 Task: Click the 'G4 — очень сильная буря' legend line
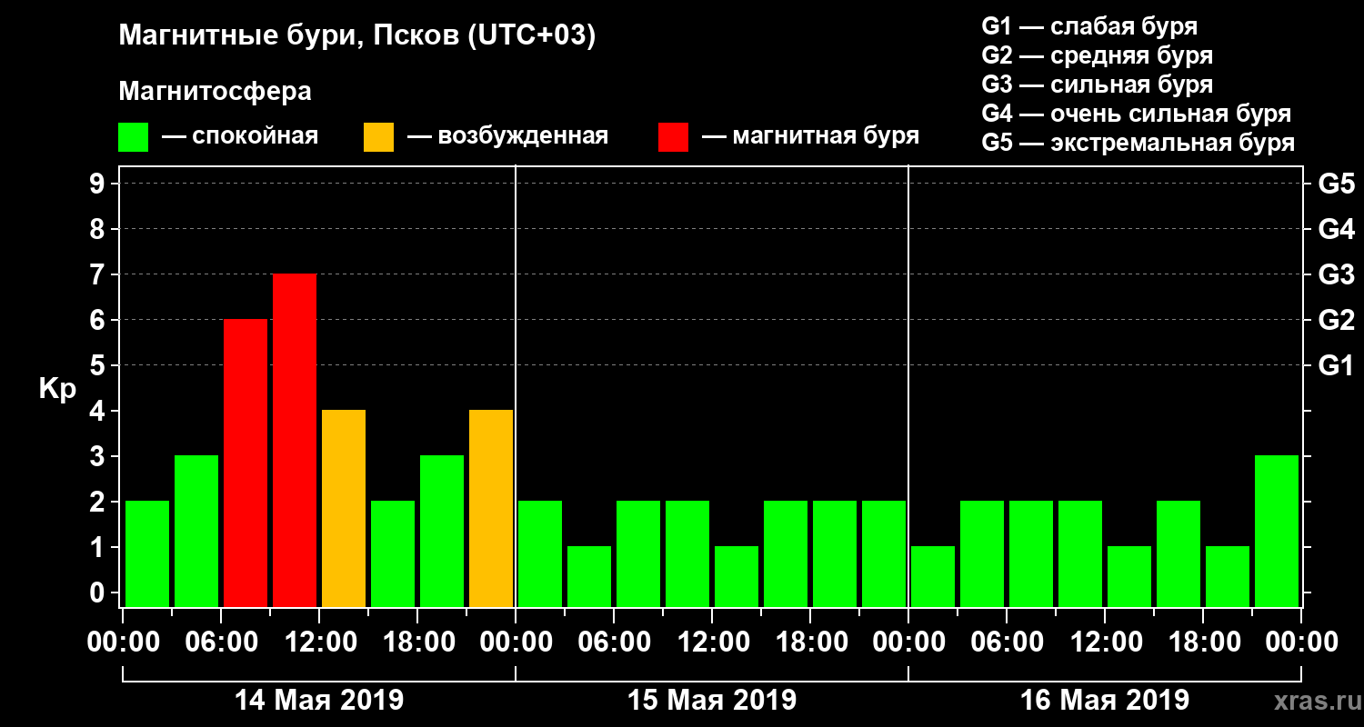pos(1137,114)
